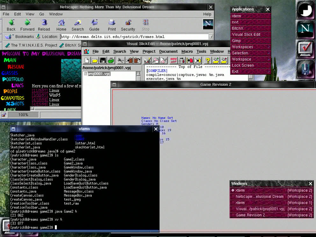Open the Location history dropdown arrow
316x237 pixels.
click(211, 37)
